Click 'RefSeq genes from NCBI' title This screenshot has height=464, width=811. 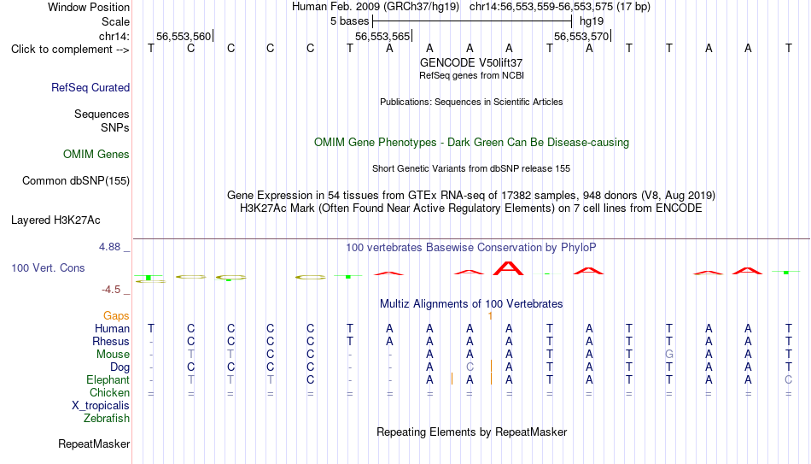click(x=471, y=75)
